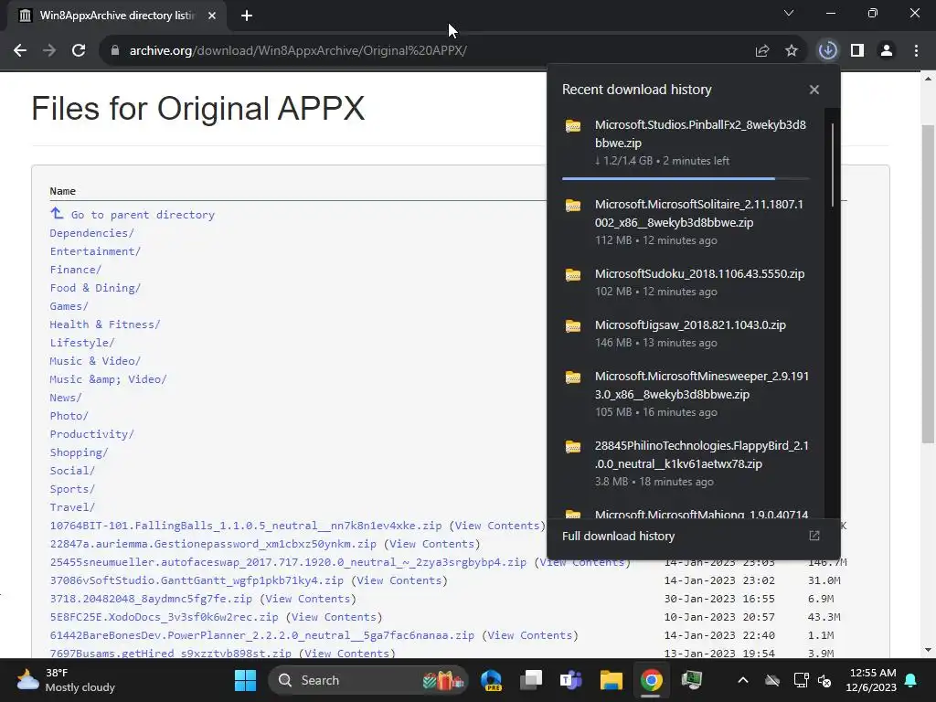Viewport: 936px width, 702px height.
Task: Show hidden system tray icons chevron
Action: point(743,680)
